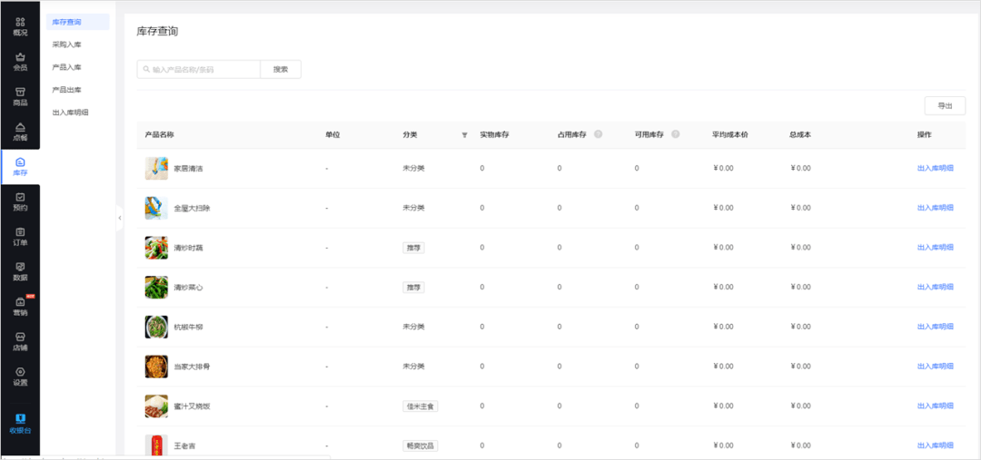The width and height of the screenshot is (981, 460).
Task: Open the 数据 data sidebar icon
Action: point(20,271)
